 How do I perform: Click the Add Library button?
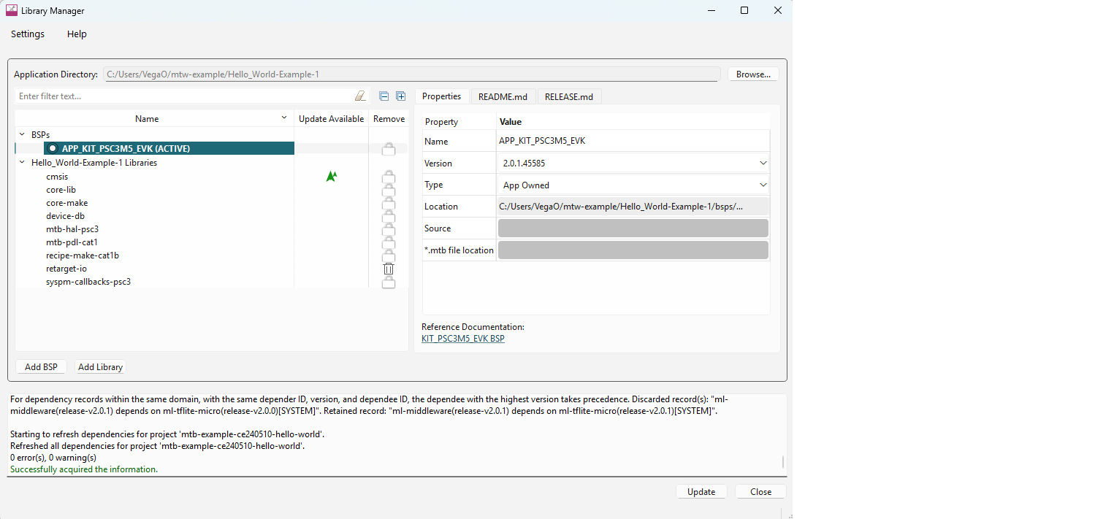pos(100,367)
